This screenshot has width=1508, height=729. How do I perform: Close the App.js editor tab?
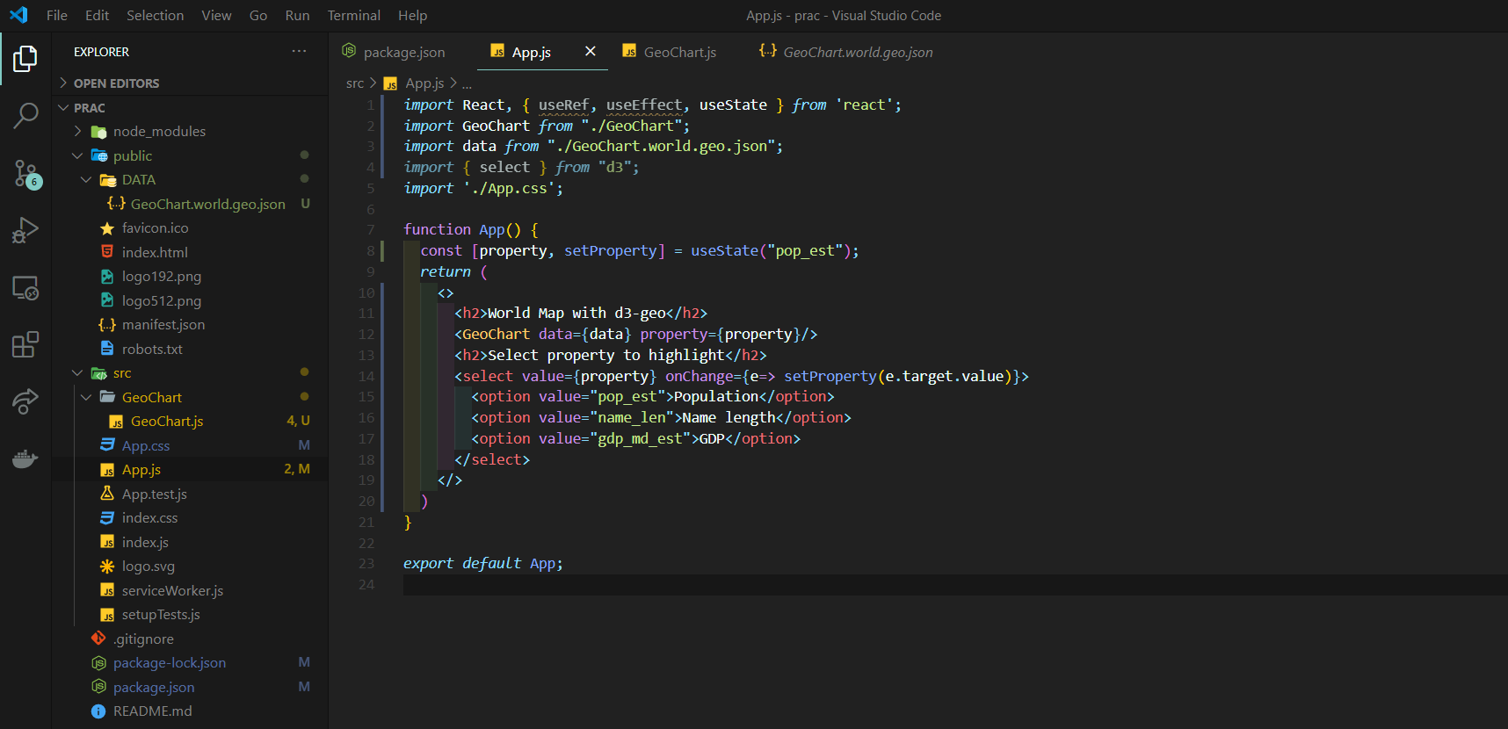[x=591, y=52]
